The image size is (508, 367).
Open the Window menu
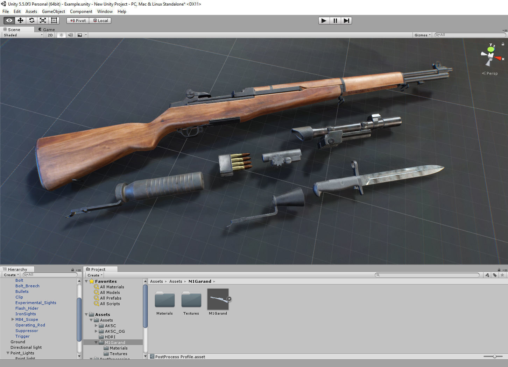pyautogui.click(x=105, y=12)
